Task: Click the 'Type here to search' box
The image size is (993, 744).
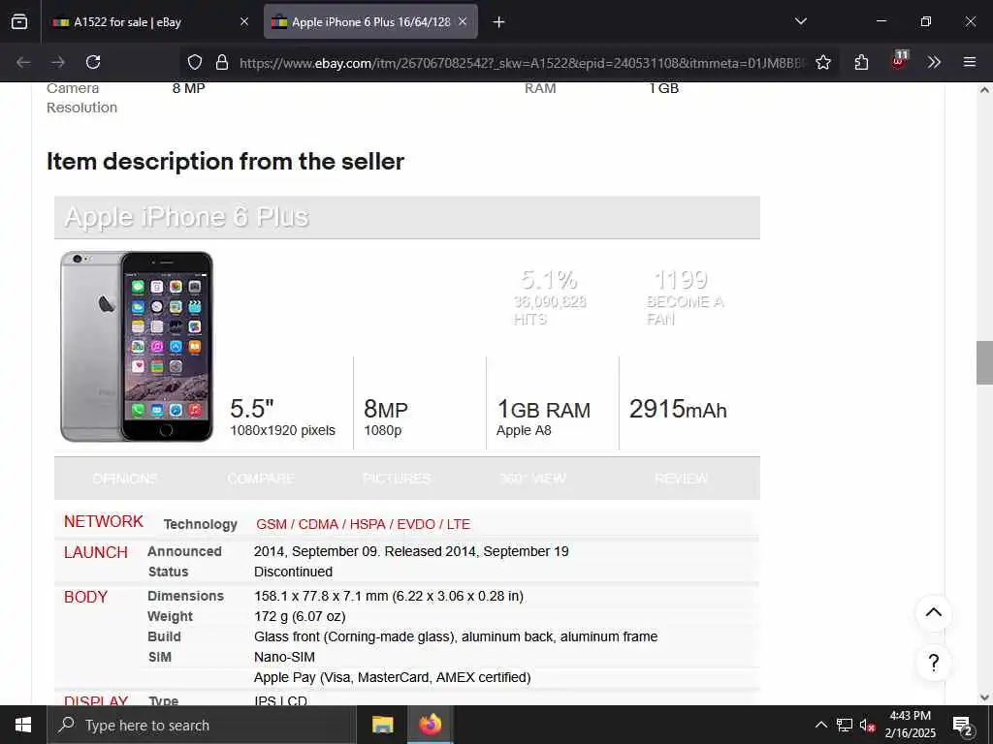Action: tap(202, 725)
